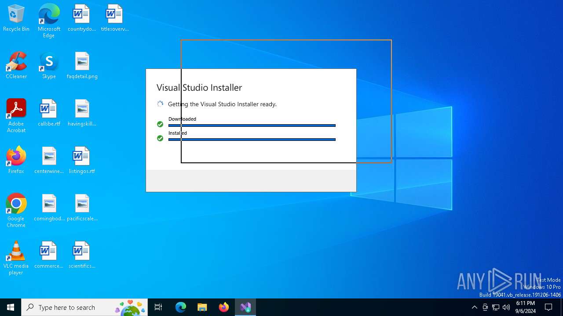
Task: Open the clock showing 6:11 PM
Action: click(525, 307)
